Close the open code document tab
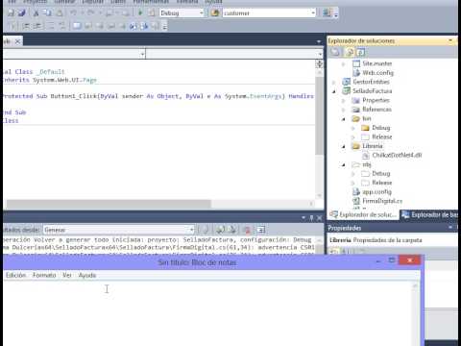 pyautogui.click(x=18, y=41)
